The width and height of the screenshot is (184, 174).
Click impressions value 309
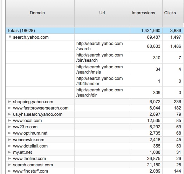point(157,93)
